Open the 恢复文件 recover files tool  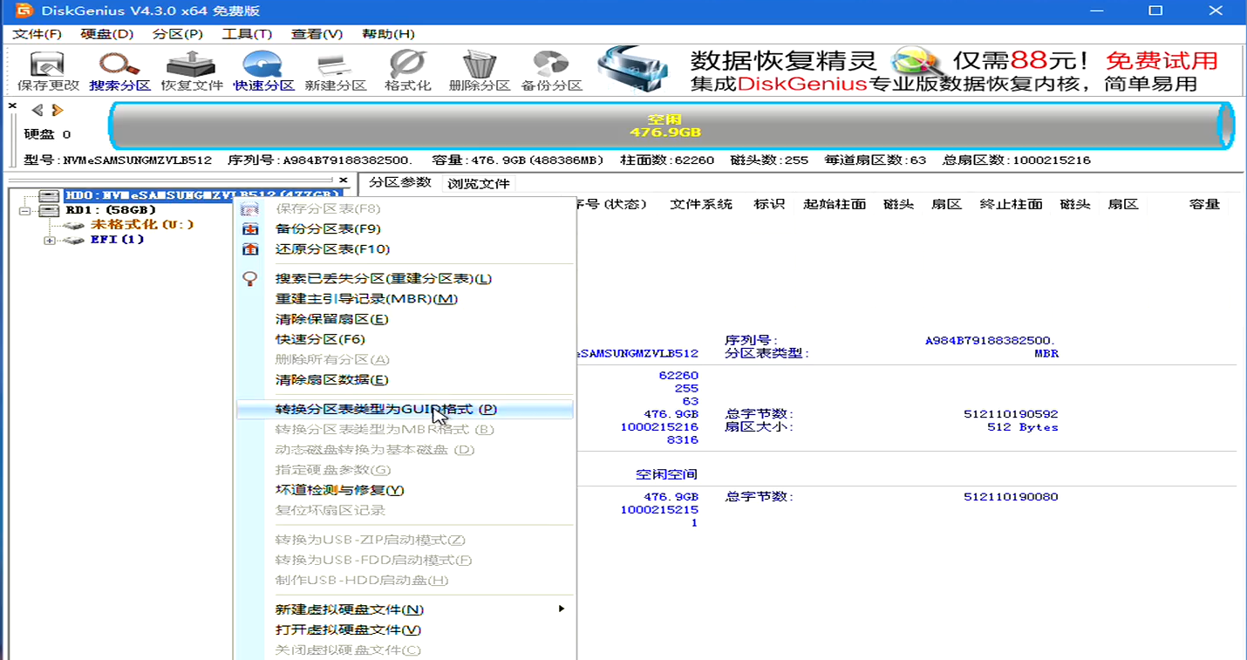[x=192, y=71]
